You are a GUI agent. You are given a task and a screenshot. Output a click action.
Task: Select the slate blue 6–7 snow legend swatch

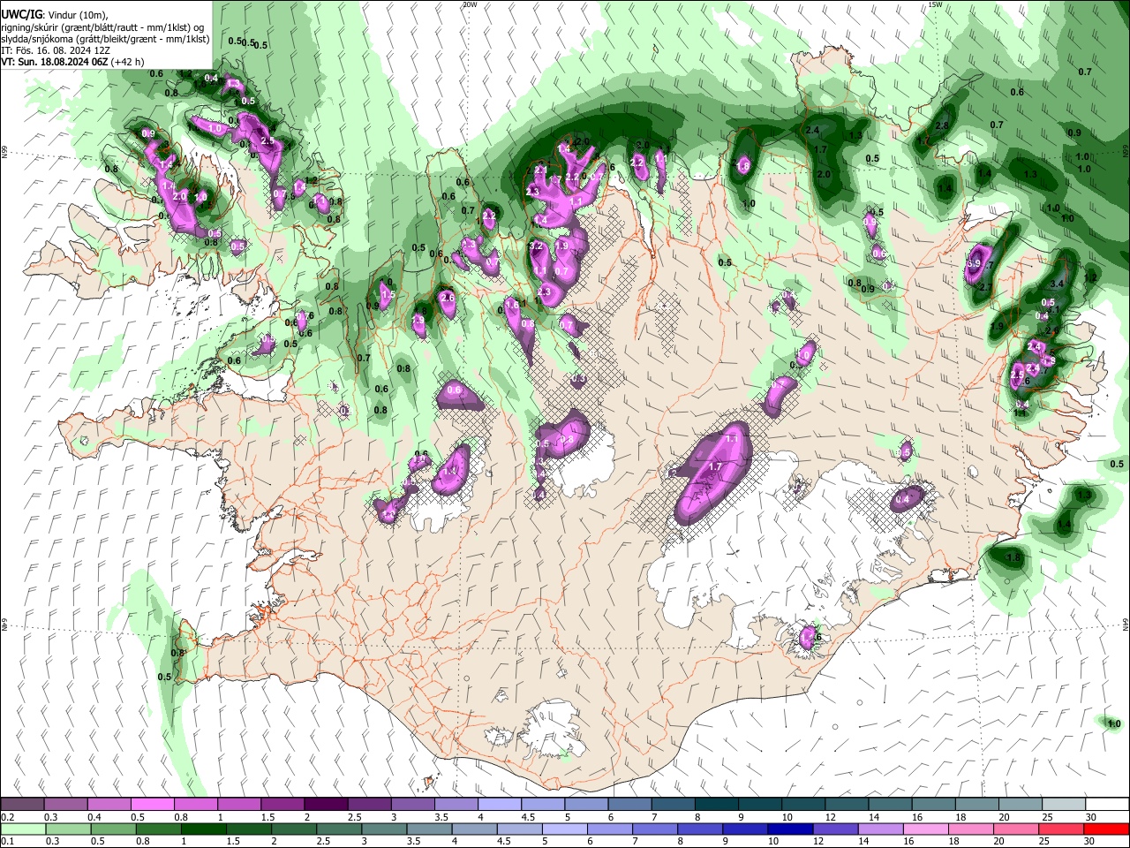(x=630, y=804)
